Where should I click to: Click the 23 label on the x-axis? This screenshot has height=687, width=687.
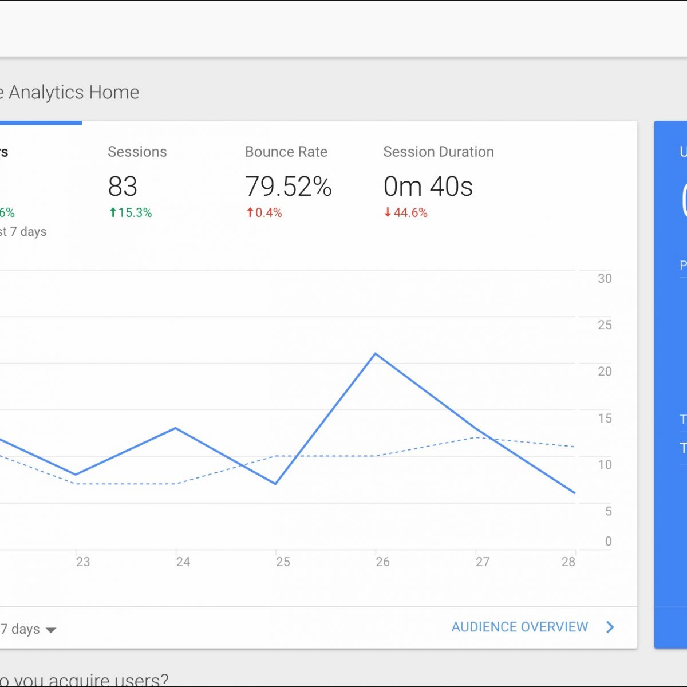pos(83,562)
